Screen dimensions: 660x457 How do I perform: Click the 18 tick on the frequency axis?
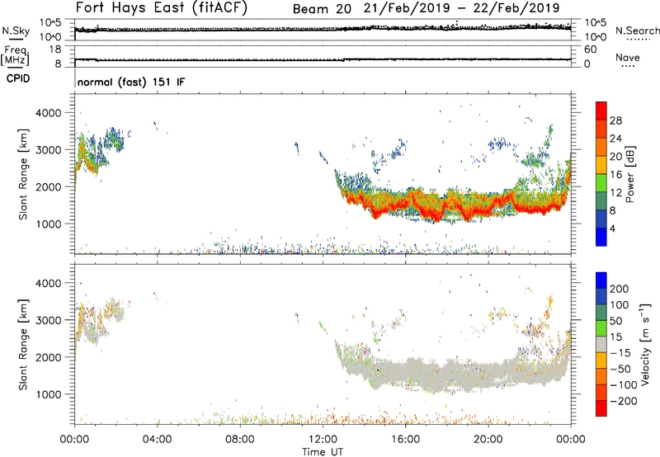coord(55,49)
